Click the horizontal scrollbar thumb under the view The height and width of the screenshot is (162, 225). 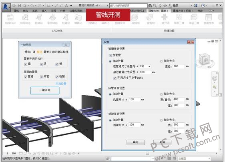[x=147, y=153]
